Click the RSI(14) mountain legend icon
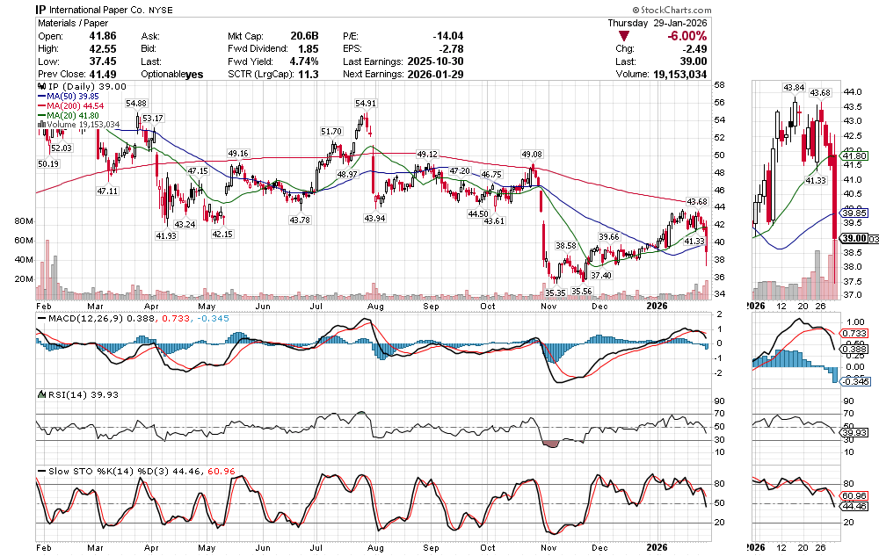The image size is (879, 556). [40, 394]
